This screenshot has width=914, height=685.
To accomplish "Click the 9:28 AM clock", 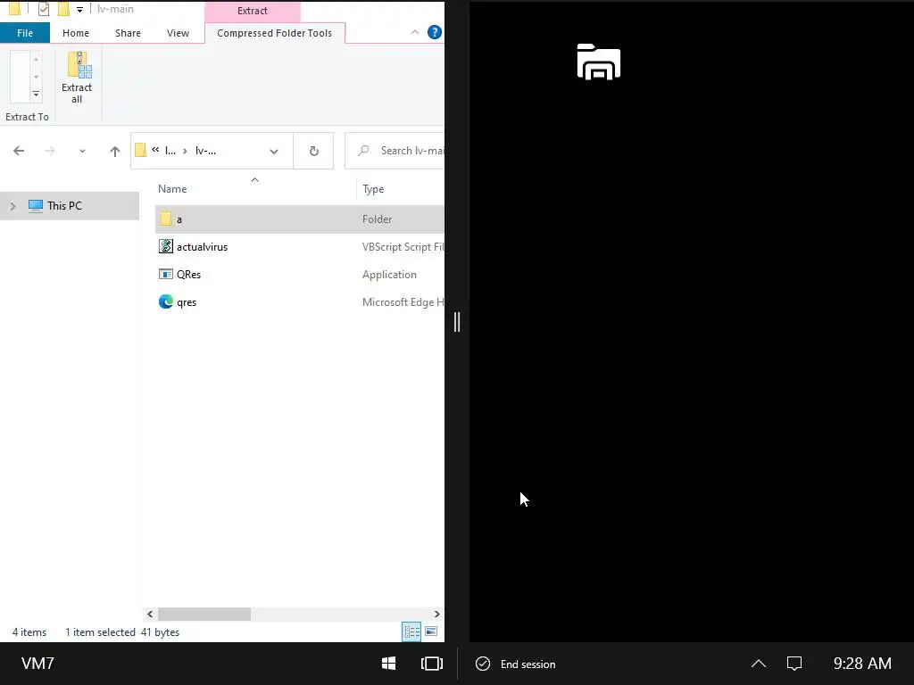I will (x=862, y=664).
